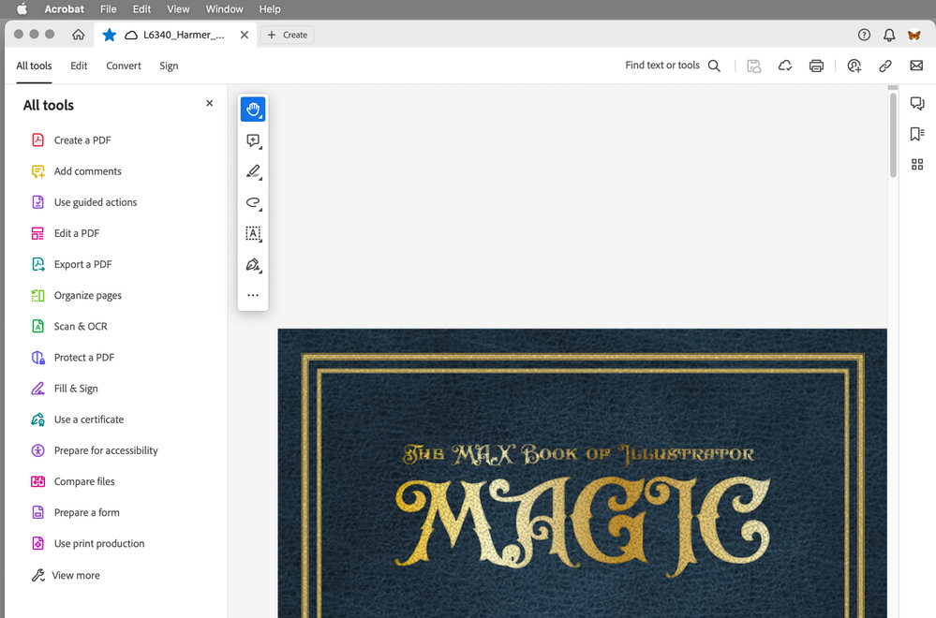The width and height of the screenshot is (936, 618).
Task: Click the vertical document scrollbar
Action: 893,135
